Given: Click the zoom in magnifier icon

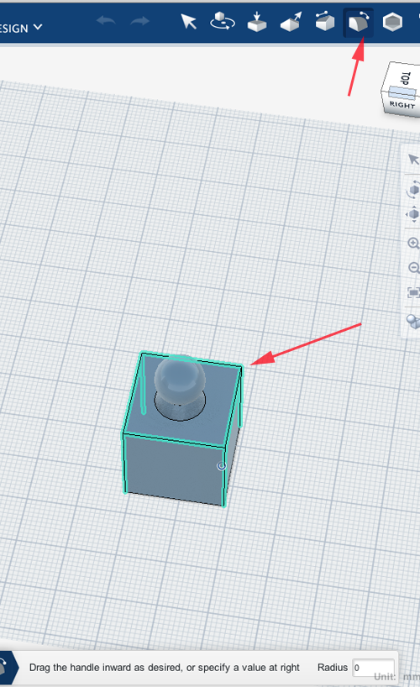Looking at the screenshot, I should coord(413,244).
